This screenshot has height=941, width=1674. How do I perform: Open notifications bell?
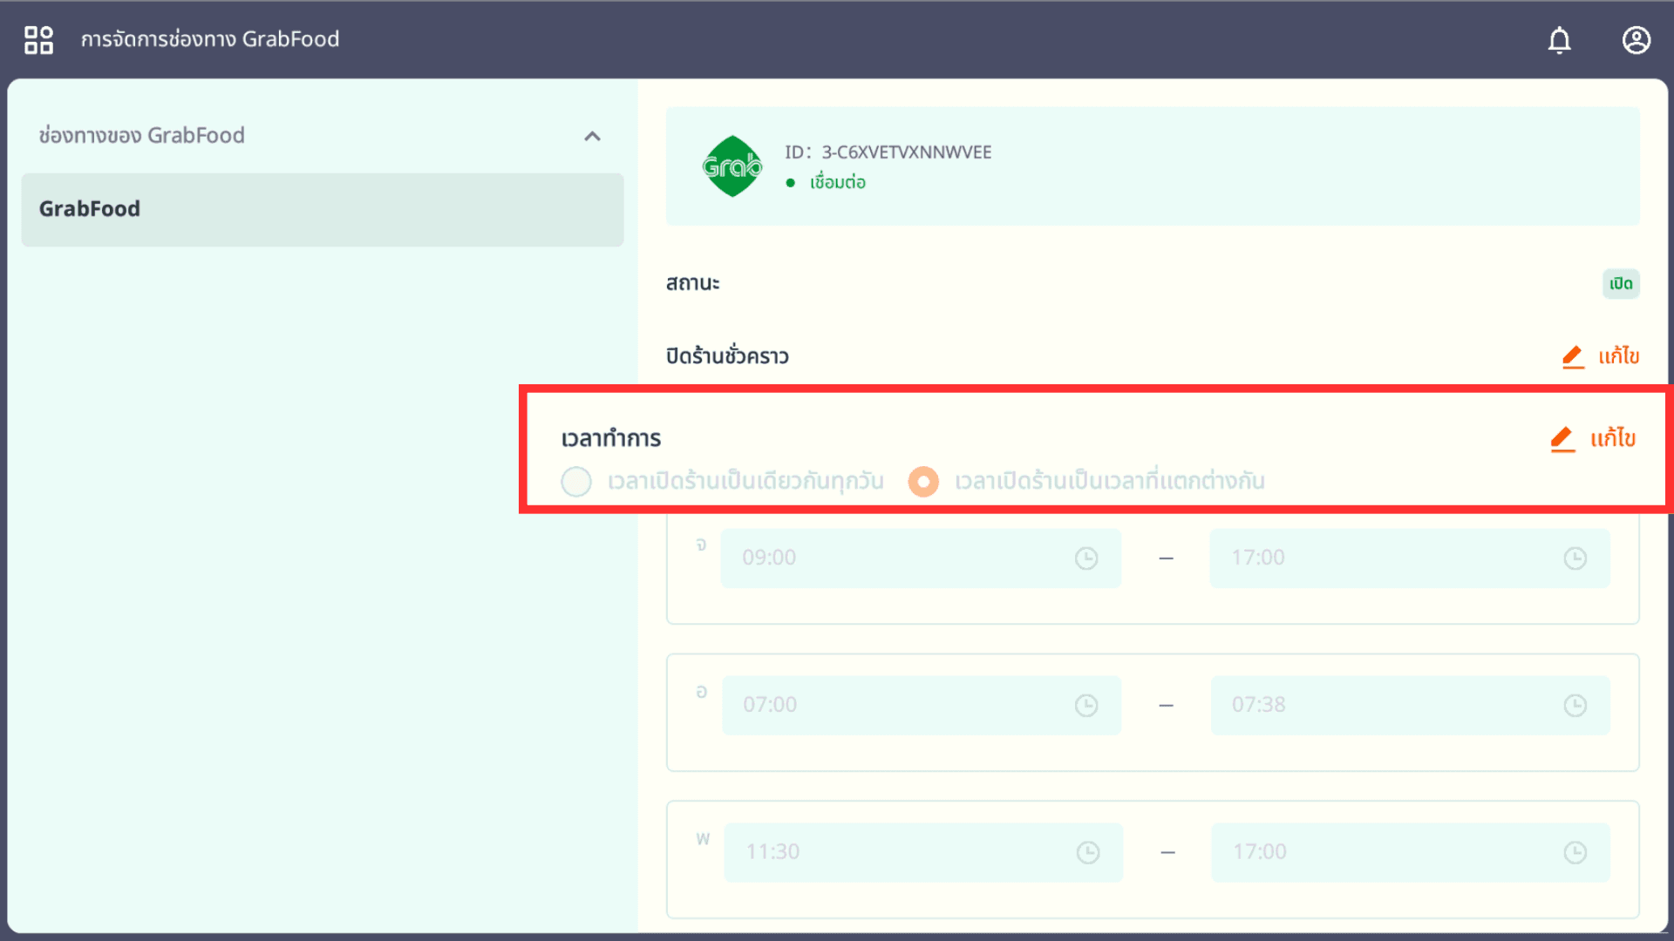coord(1559,40)
